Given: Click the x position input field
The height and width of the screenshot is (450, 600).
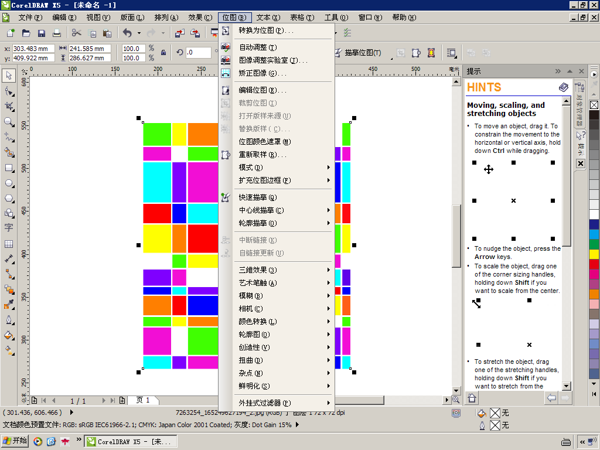Looking at the screenshot, I should pos(33,49).
